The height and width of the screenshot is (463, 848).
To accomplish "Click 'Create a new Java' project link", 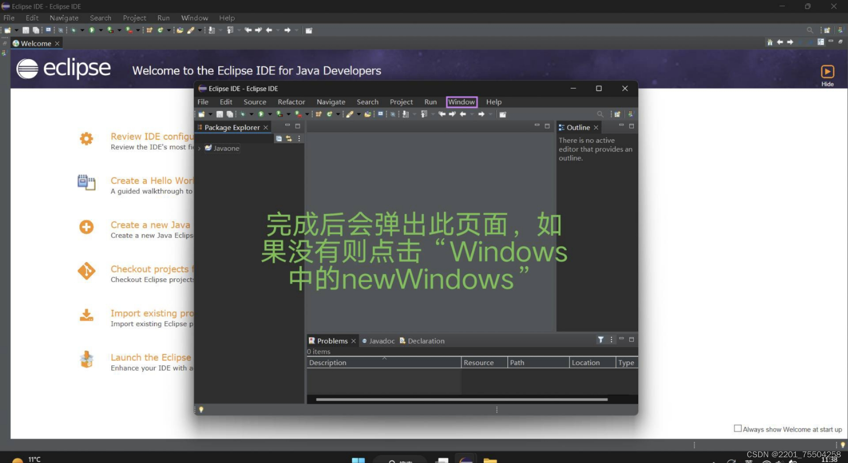I will 151,225.
